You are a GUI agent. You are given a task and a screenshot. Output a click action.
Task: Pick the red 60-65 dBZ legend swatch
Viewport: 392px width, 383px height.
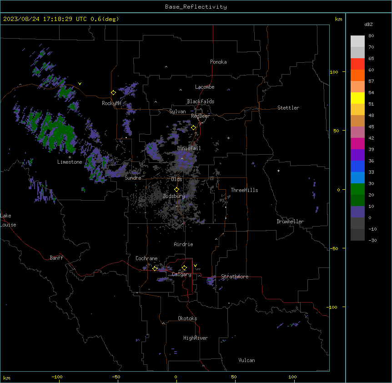point(357,64)
